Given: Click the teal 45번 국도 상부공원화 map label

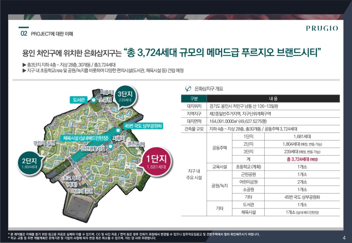Looking at the screenshot, I should pos(143,126).
